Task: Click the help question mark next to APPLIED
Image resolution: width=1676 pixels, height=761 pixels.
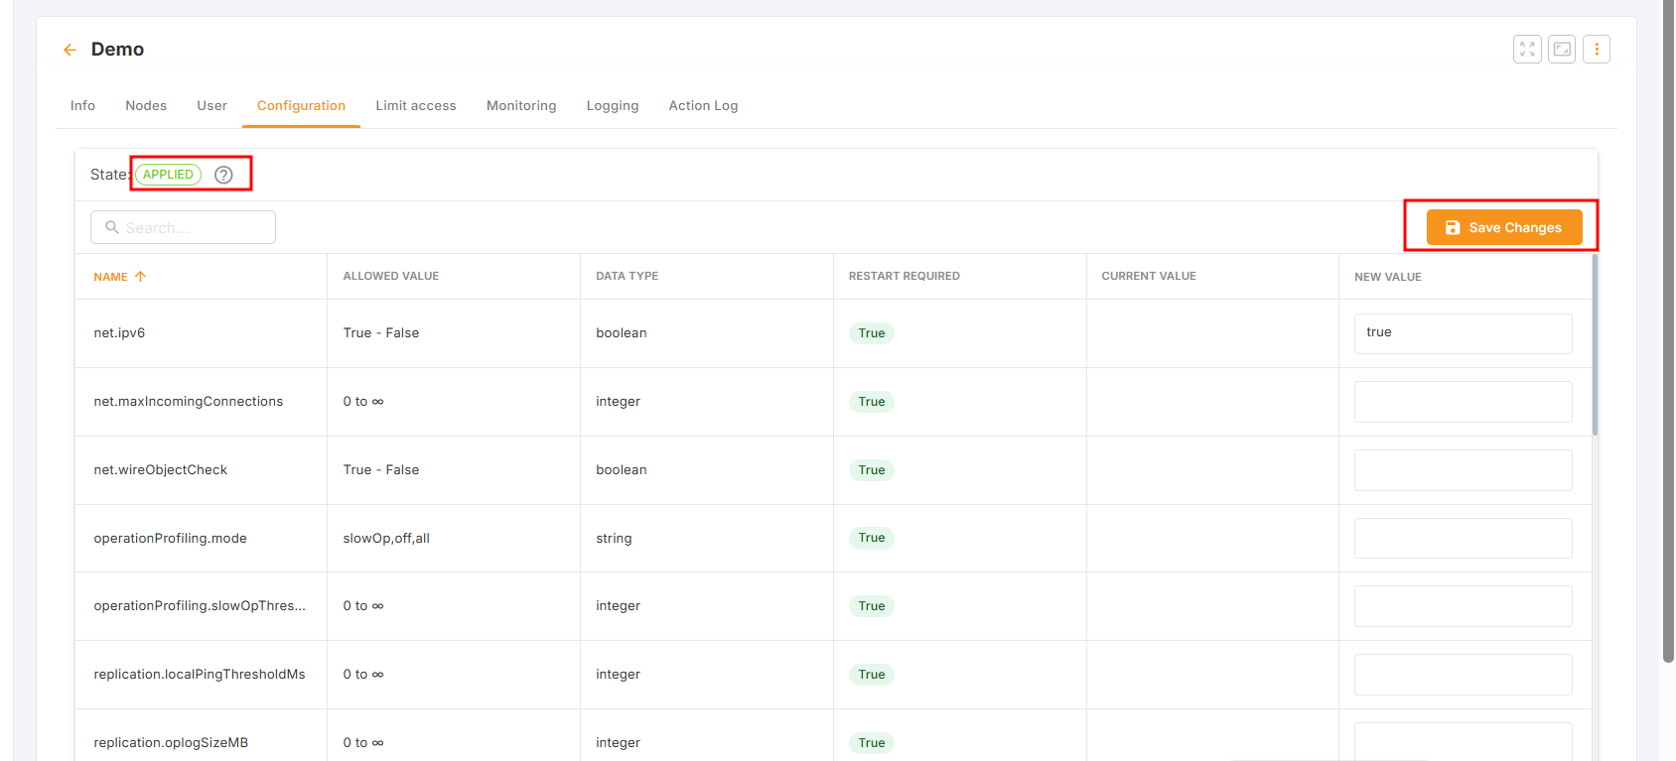Action: pyautogui.click(x=224, y=175)
